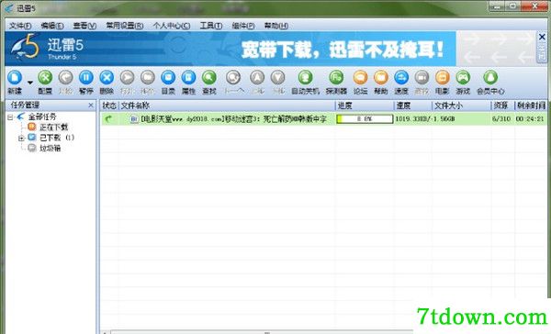Open the 配置 configuration tool
Image resolution: width=551 pixels, height=334 pixels.
45,78
